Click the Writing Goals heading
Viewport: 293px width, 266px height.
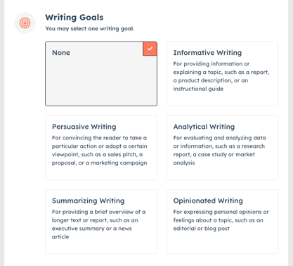[74, 18]
